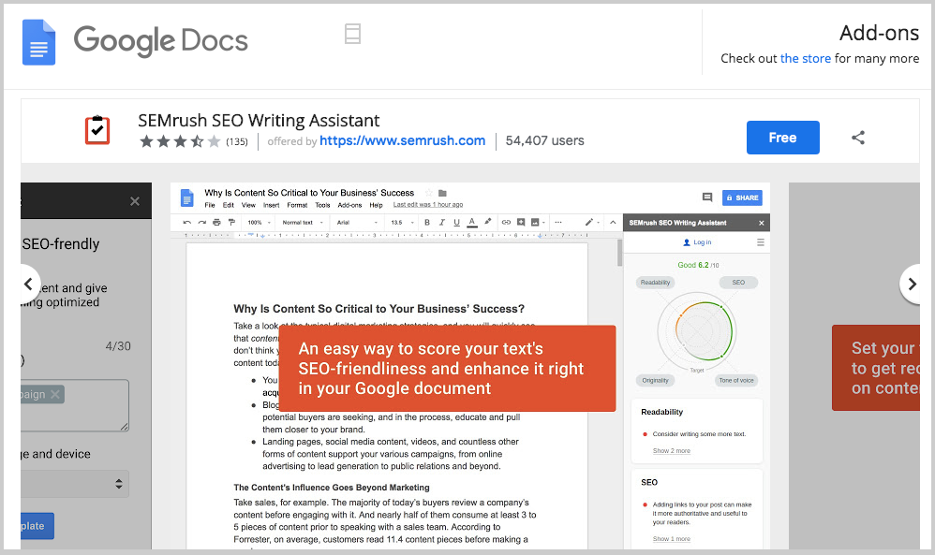Click the grey page icon beside Google Docs
This screenshot has height=555, width=935.
coord(352,34)
